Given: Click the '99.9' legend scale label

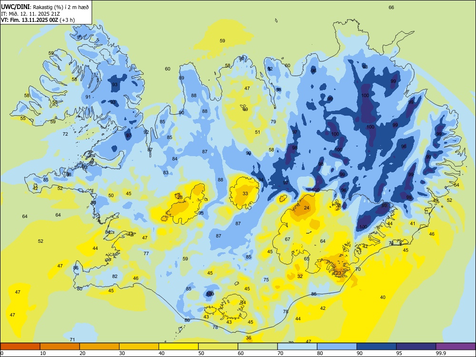Looking at the screenshot, I should point(441,353).
